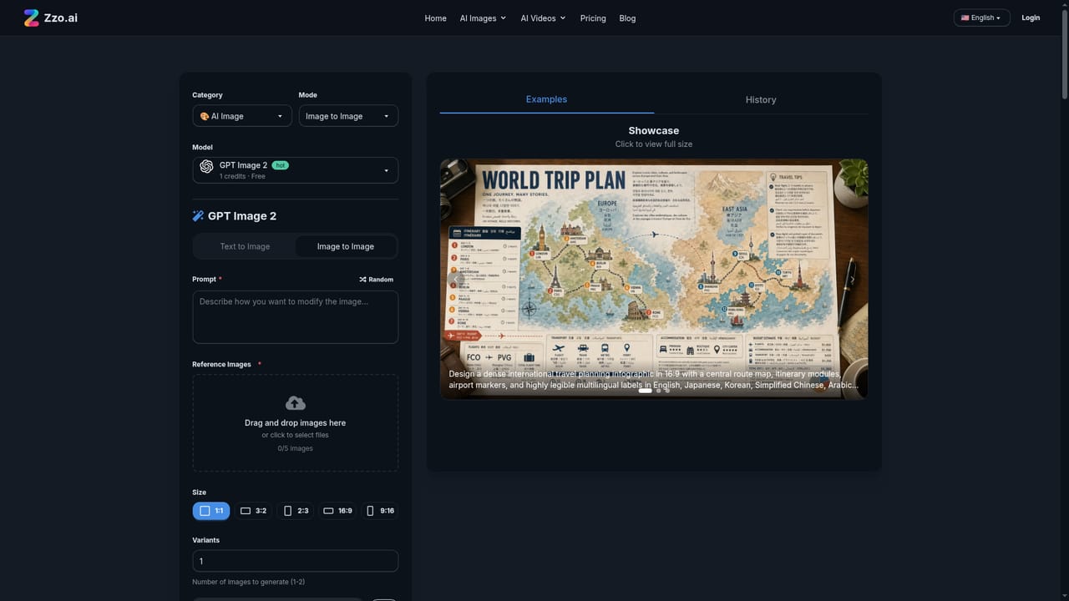Open the AI Images nav menu
This screenshot has height=601, width=1069.
[483, 18]
